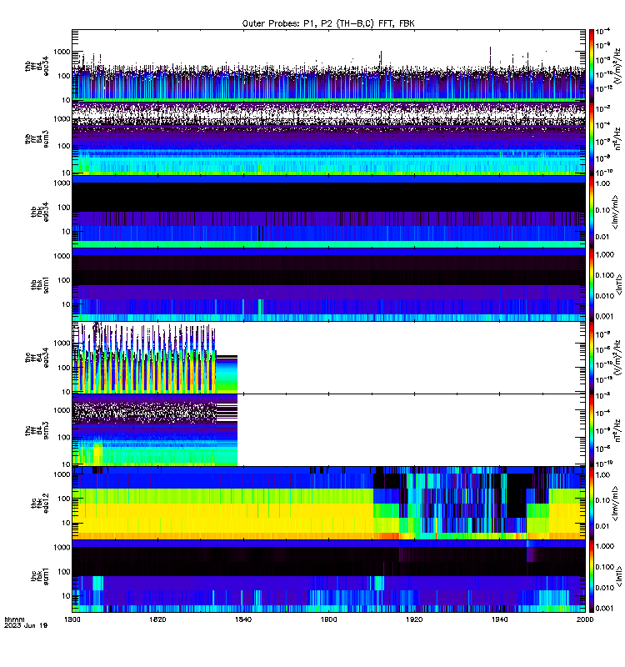This screenshot has width=625, height=667.
Task: Click the 'thb fbk scm1' panel label
Action: [x=39, y=284]
